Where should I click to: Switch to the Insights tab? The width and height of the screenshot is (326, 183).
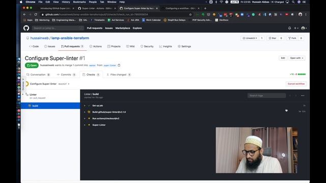click(166, 46)
